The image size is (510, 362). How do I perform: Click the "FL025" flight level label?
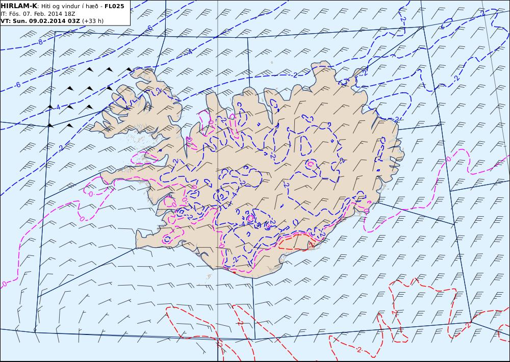(x=114, y=6)
